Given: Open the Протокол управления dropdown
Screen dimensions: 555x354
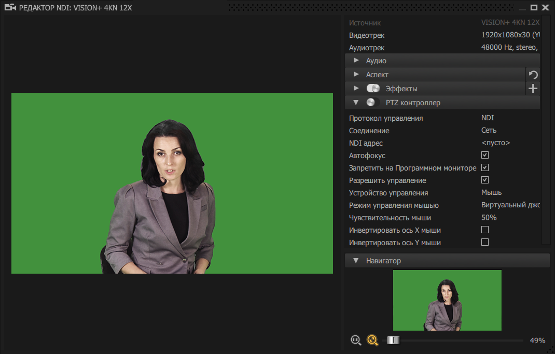Looking at the screenshot, I should pyautogui.click(x=488, y=118).
